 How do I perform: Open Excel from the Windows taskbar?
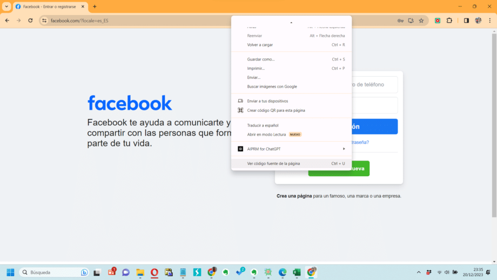coord(297,272)
